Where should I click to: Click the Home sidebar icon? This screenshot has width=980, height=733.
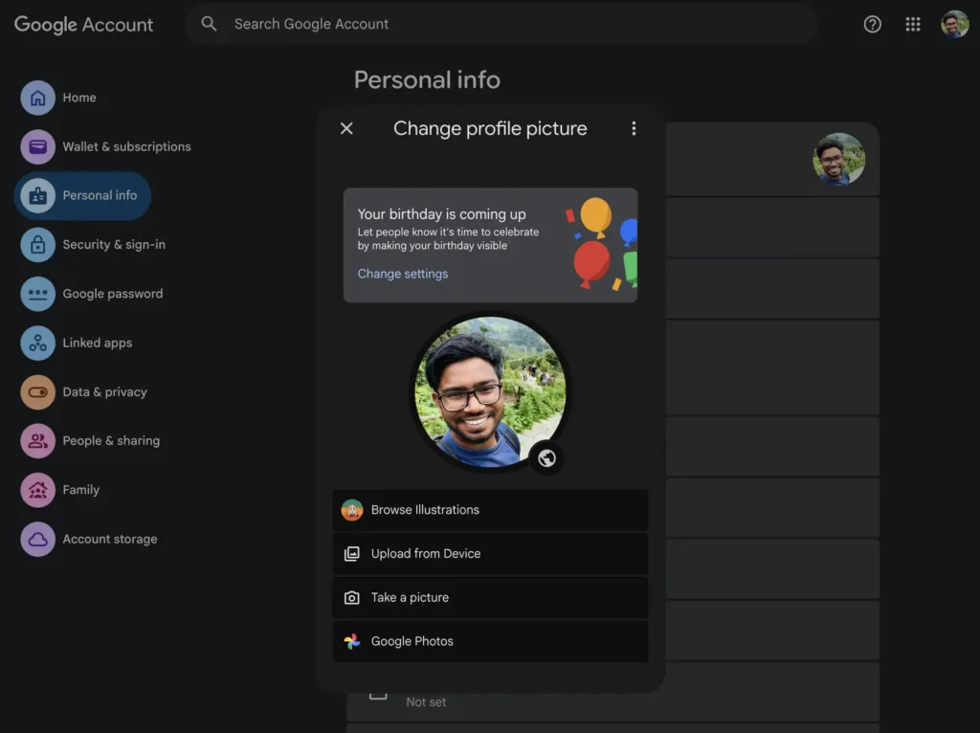coord(37,98)
